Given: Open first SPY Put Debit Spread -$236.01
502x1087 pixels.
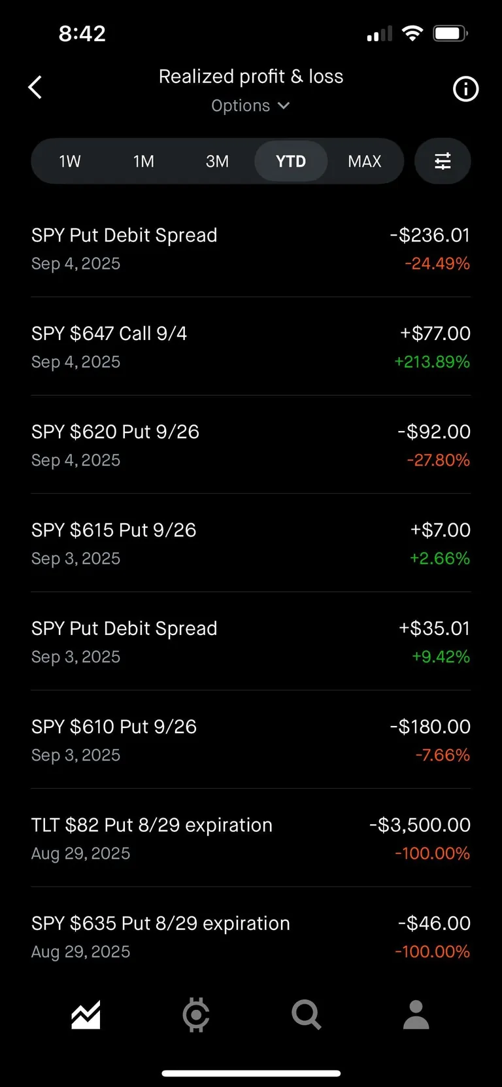Looking at the screenshot, I should click(x=250, y=249).
